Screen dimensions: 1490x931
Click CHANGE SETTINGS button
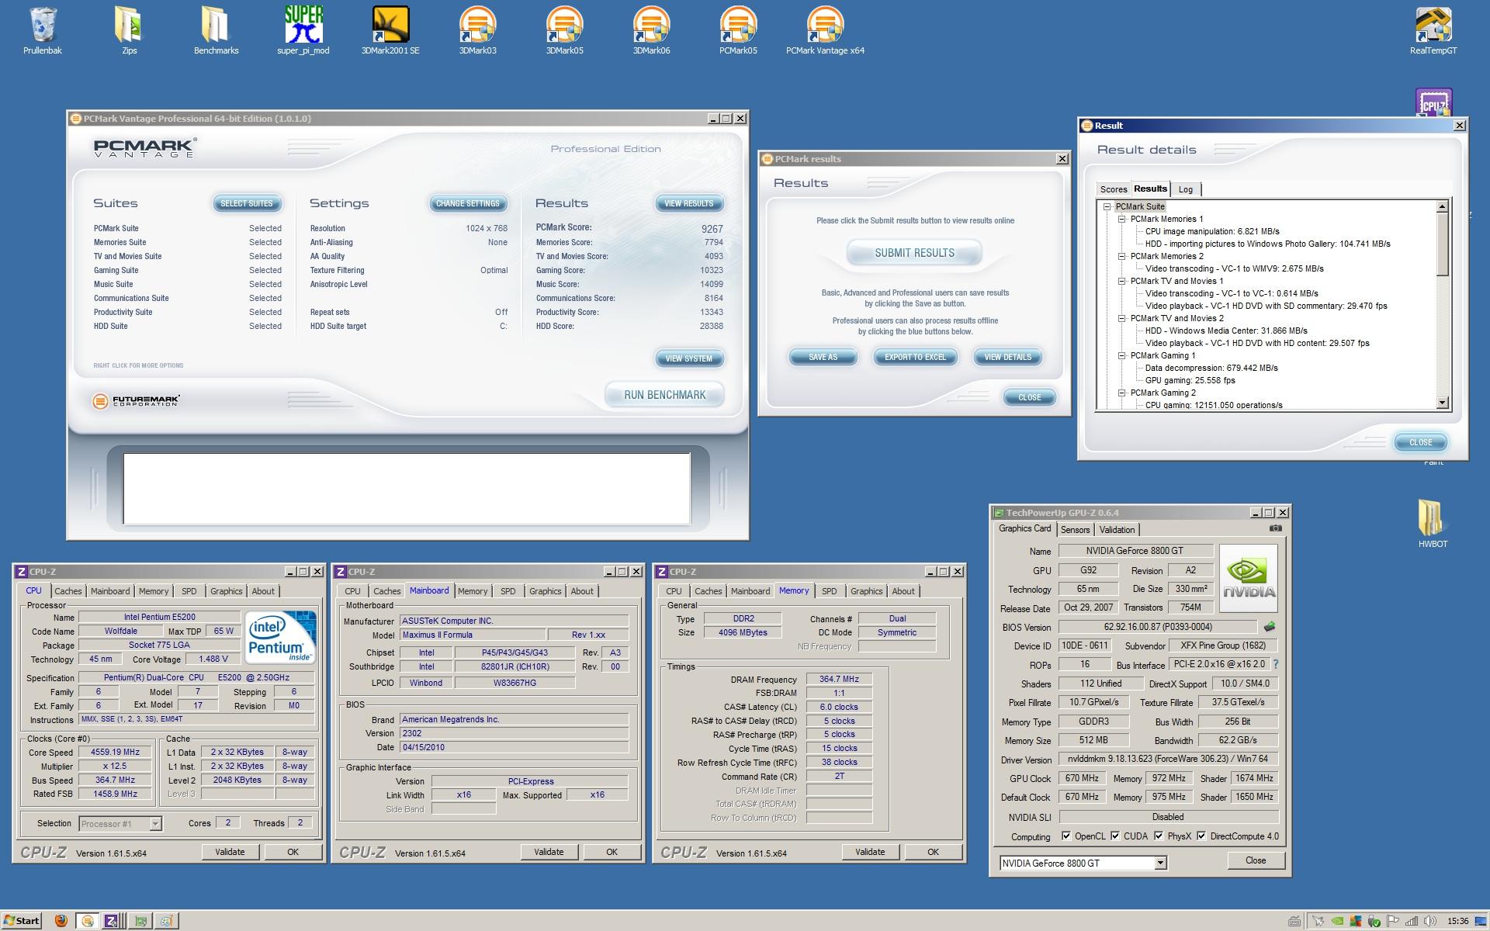click(x=468, y=203)
